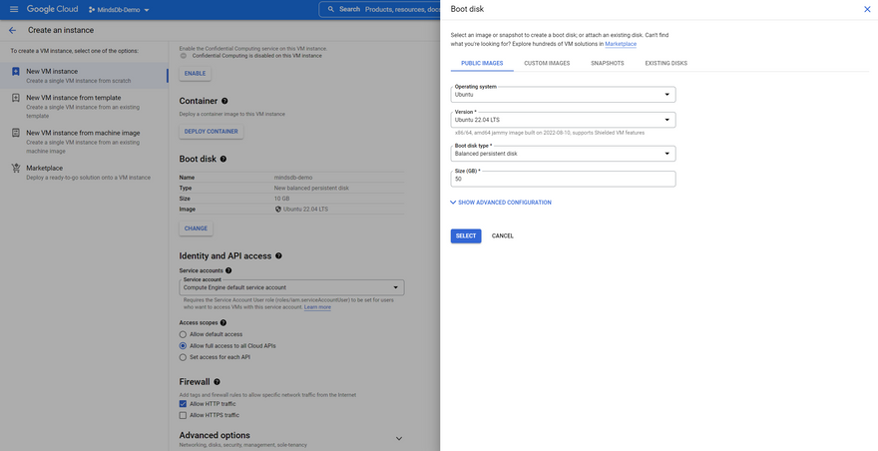The width and height of the screenshot is (878, 451).
Task: Click the shield icon beside Ubuntu 22.04 LTS image
Action: click(x=277, y=209)
